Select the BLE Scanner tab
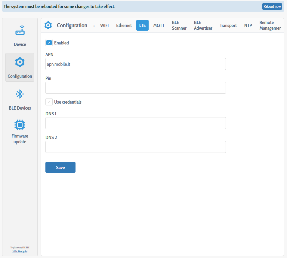Image resolution: width=287 pixels, height=258 pixels. (x=179, y=26)
